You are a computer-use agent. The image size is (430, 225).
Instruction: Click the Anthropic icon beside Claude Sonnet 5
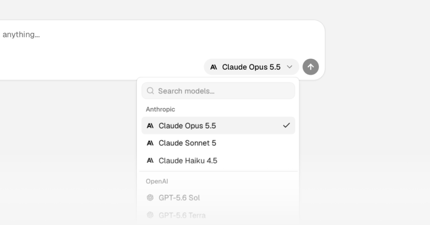pos(150,143)
